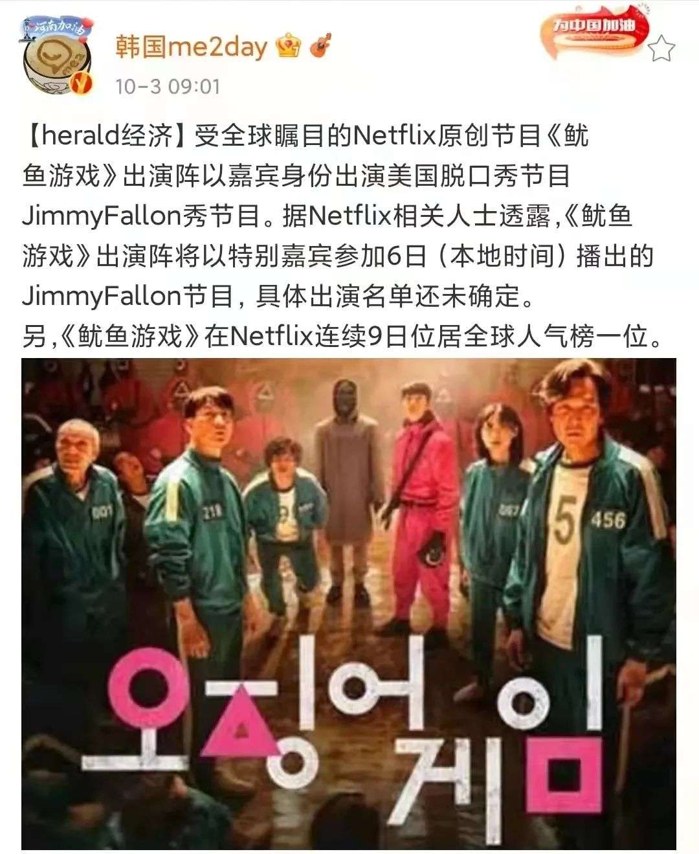Image resolution: width=699 pixels, height=854 pixels.
Task: Open the 韩国me2day username link
Action: click(x=191, y=47)
